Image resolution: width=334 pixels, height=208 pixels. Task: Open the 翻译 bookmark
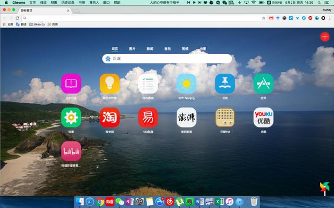pyautogui.click(x=21, y=24)
